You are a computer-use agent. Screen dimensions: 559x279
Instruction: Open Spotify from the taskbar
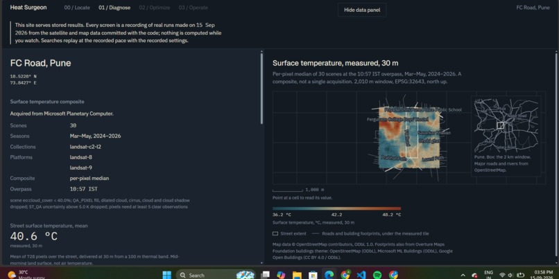[377, 275]
